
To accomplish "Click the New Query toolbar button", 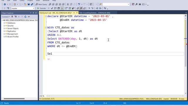I will (41, 4).
